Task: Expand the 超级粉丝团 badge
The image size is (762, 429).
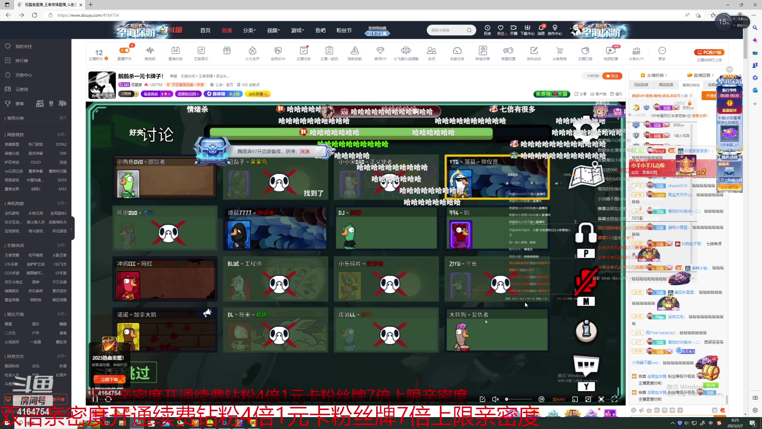Action: tap(189, 94)
